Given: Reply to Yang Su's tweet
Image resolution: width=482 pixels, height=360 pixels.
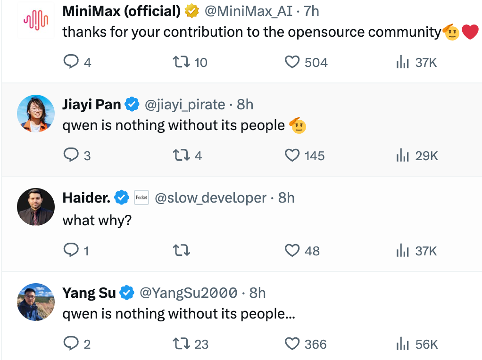Looking at the screenshot, I should [71, 344].
